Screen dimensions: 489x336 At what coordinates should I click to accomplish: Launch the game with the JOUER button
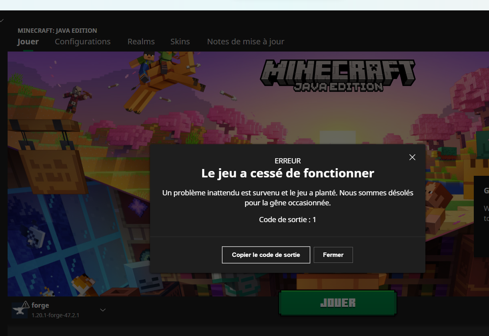[338, 303]
